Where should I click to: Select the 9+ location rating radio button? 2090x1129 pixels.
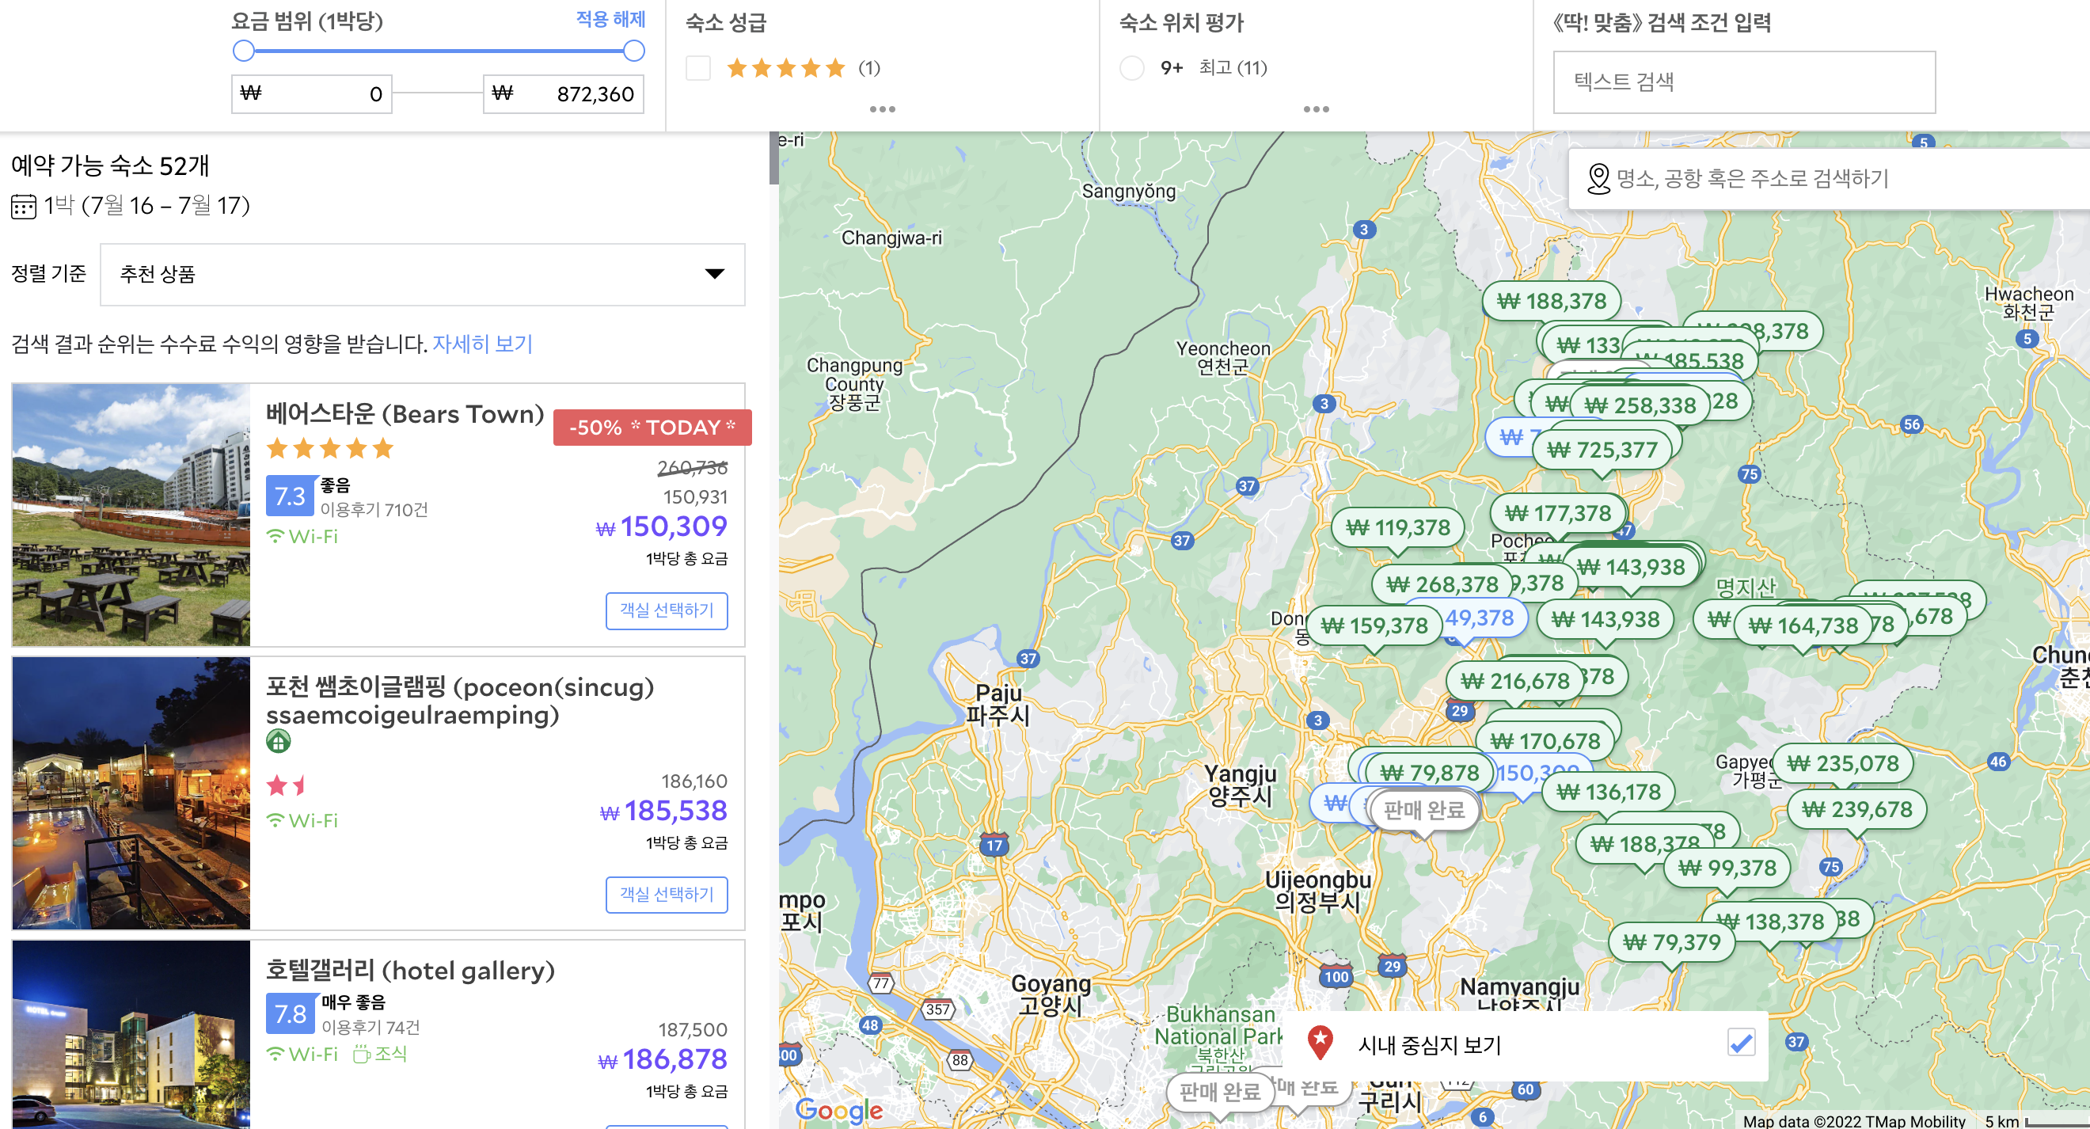pos(1131,68)
